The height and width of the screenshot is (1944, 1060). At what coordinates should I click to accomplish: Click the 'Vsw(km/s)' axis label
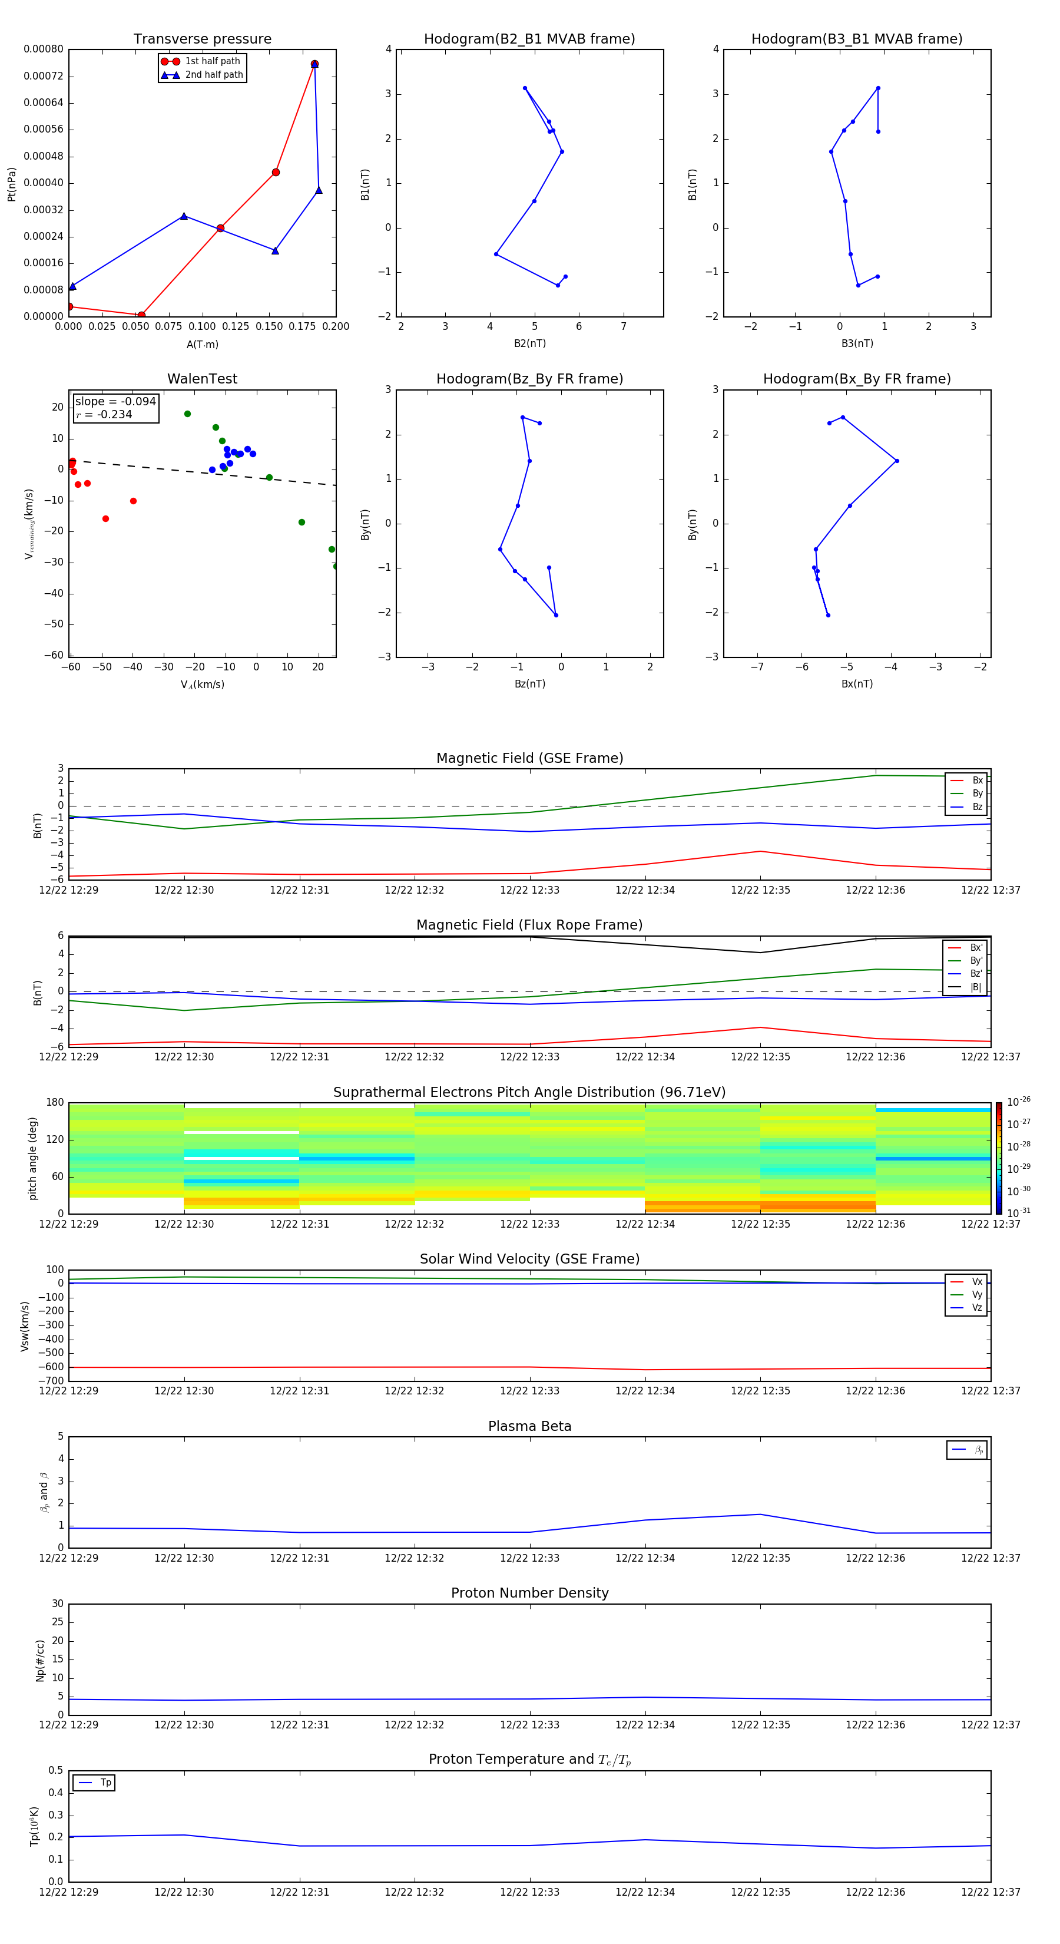tap(25, 1326)
